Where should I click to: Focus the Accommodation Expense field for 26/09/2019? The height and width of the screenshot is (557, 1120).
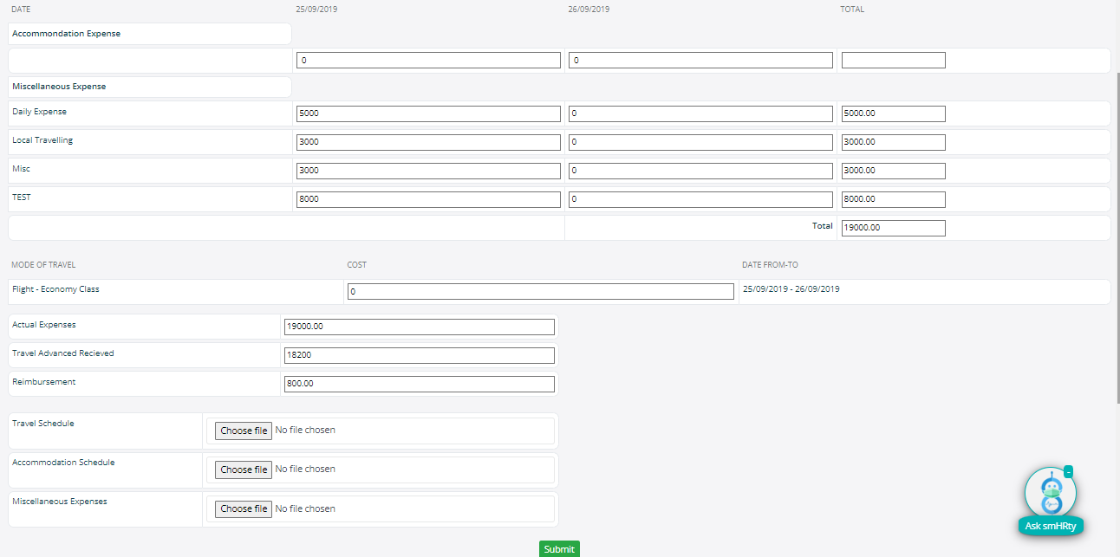pos(700,61)
